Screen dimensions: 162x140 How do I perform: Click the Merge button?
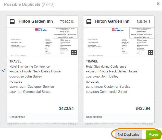coord(153,134)
